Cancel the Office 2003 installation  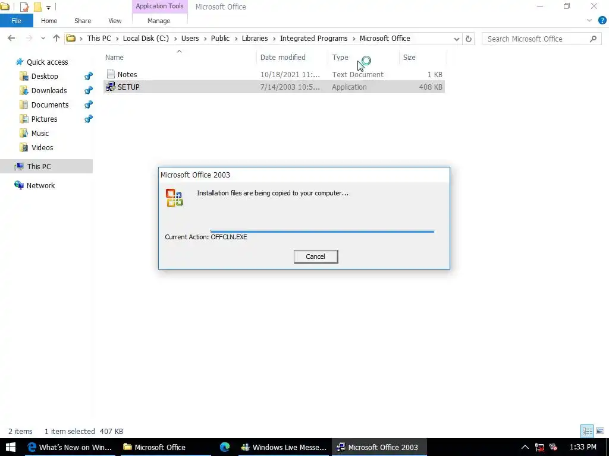point(315,256)
